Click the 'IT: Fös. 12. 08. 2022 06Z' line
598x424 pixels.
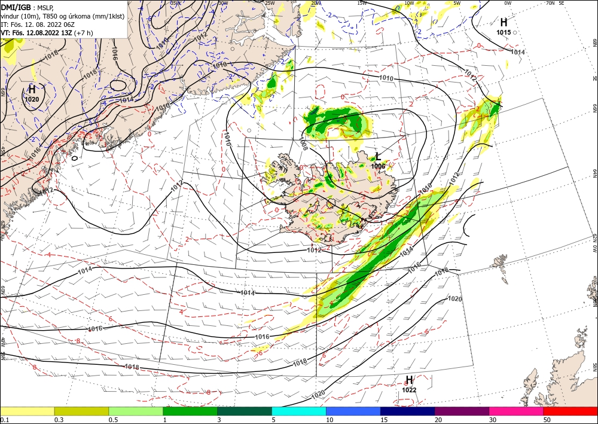(38, 24)
